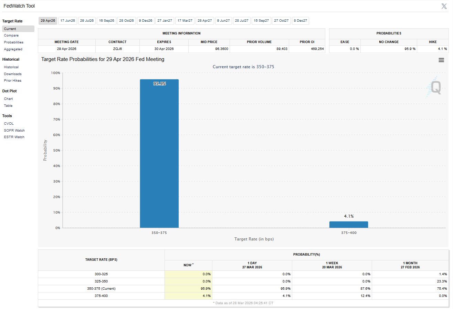Open the 16 Sep26 meeting tab
453x309 pixels.
pos(106,21)
